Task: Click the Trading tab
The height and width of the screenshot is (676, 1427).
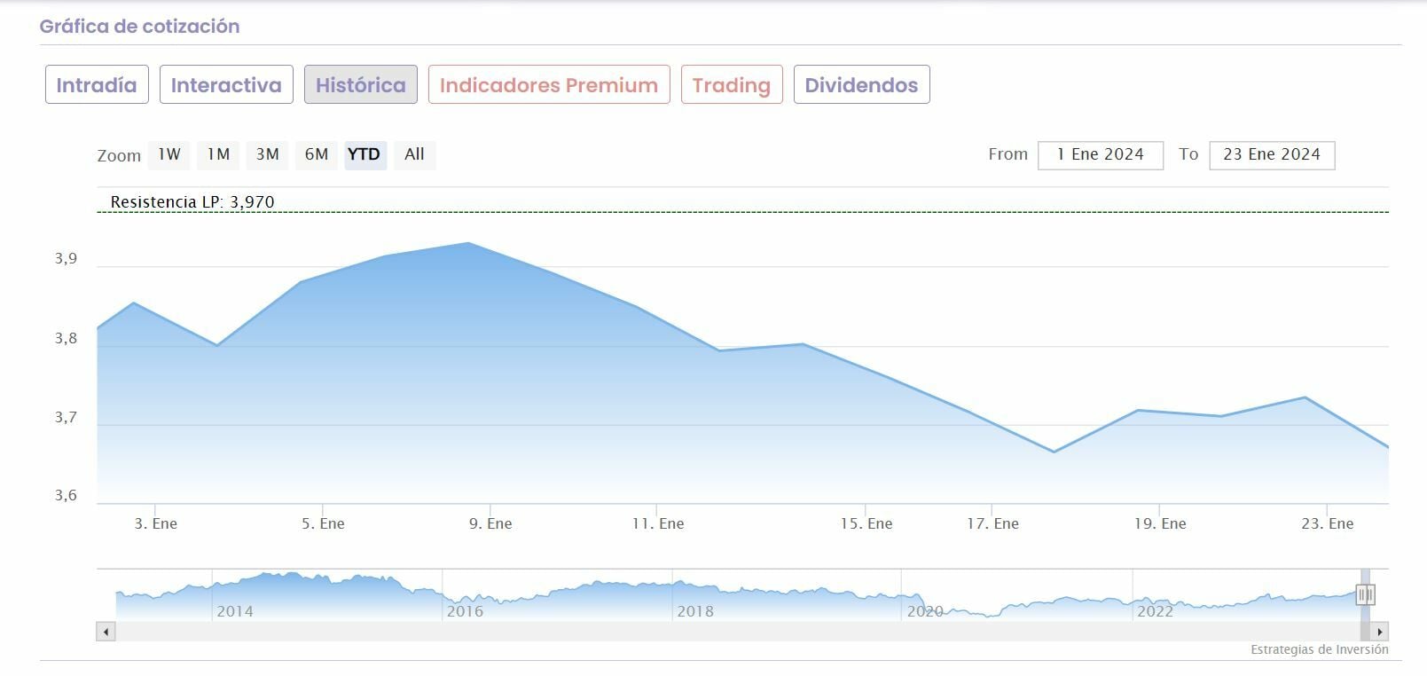Action: click(731, 85)
